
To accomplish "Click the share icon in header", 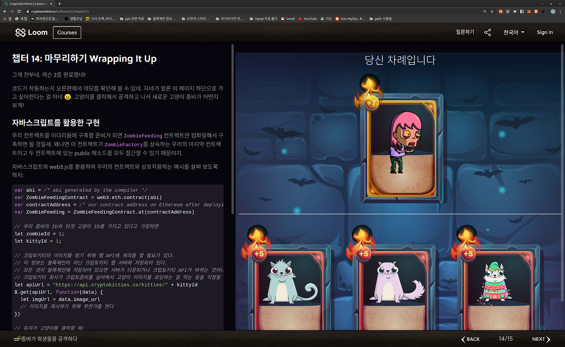I will coord(487,32).
